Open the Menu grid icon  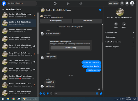(122, 3)
